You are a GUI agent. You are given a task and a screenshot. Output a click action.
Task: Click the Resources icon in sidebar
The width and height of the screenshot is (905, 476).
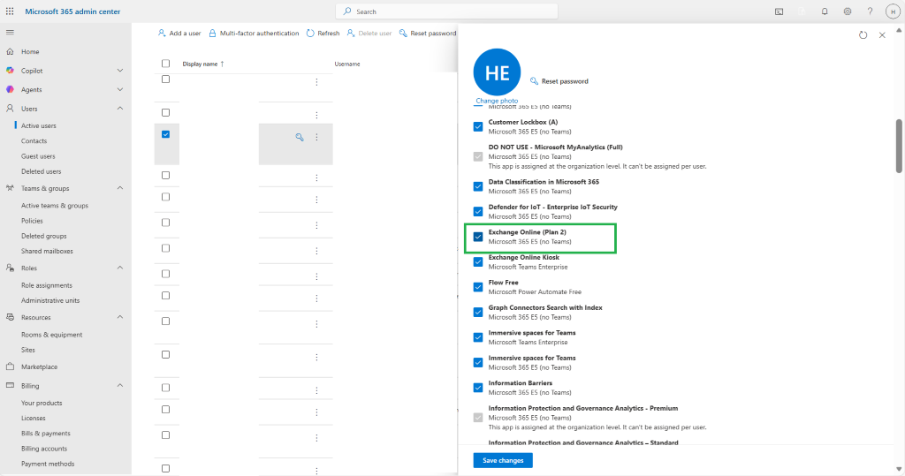point(10,317)
